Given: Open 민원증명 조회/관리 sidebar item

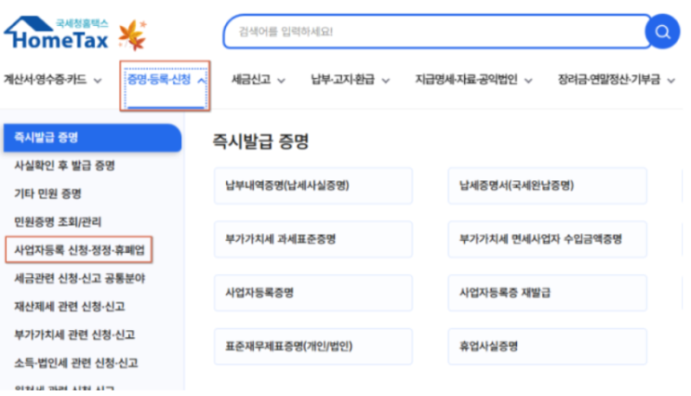Looking at the screenshot, I should point(58,222).
